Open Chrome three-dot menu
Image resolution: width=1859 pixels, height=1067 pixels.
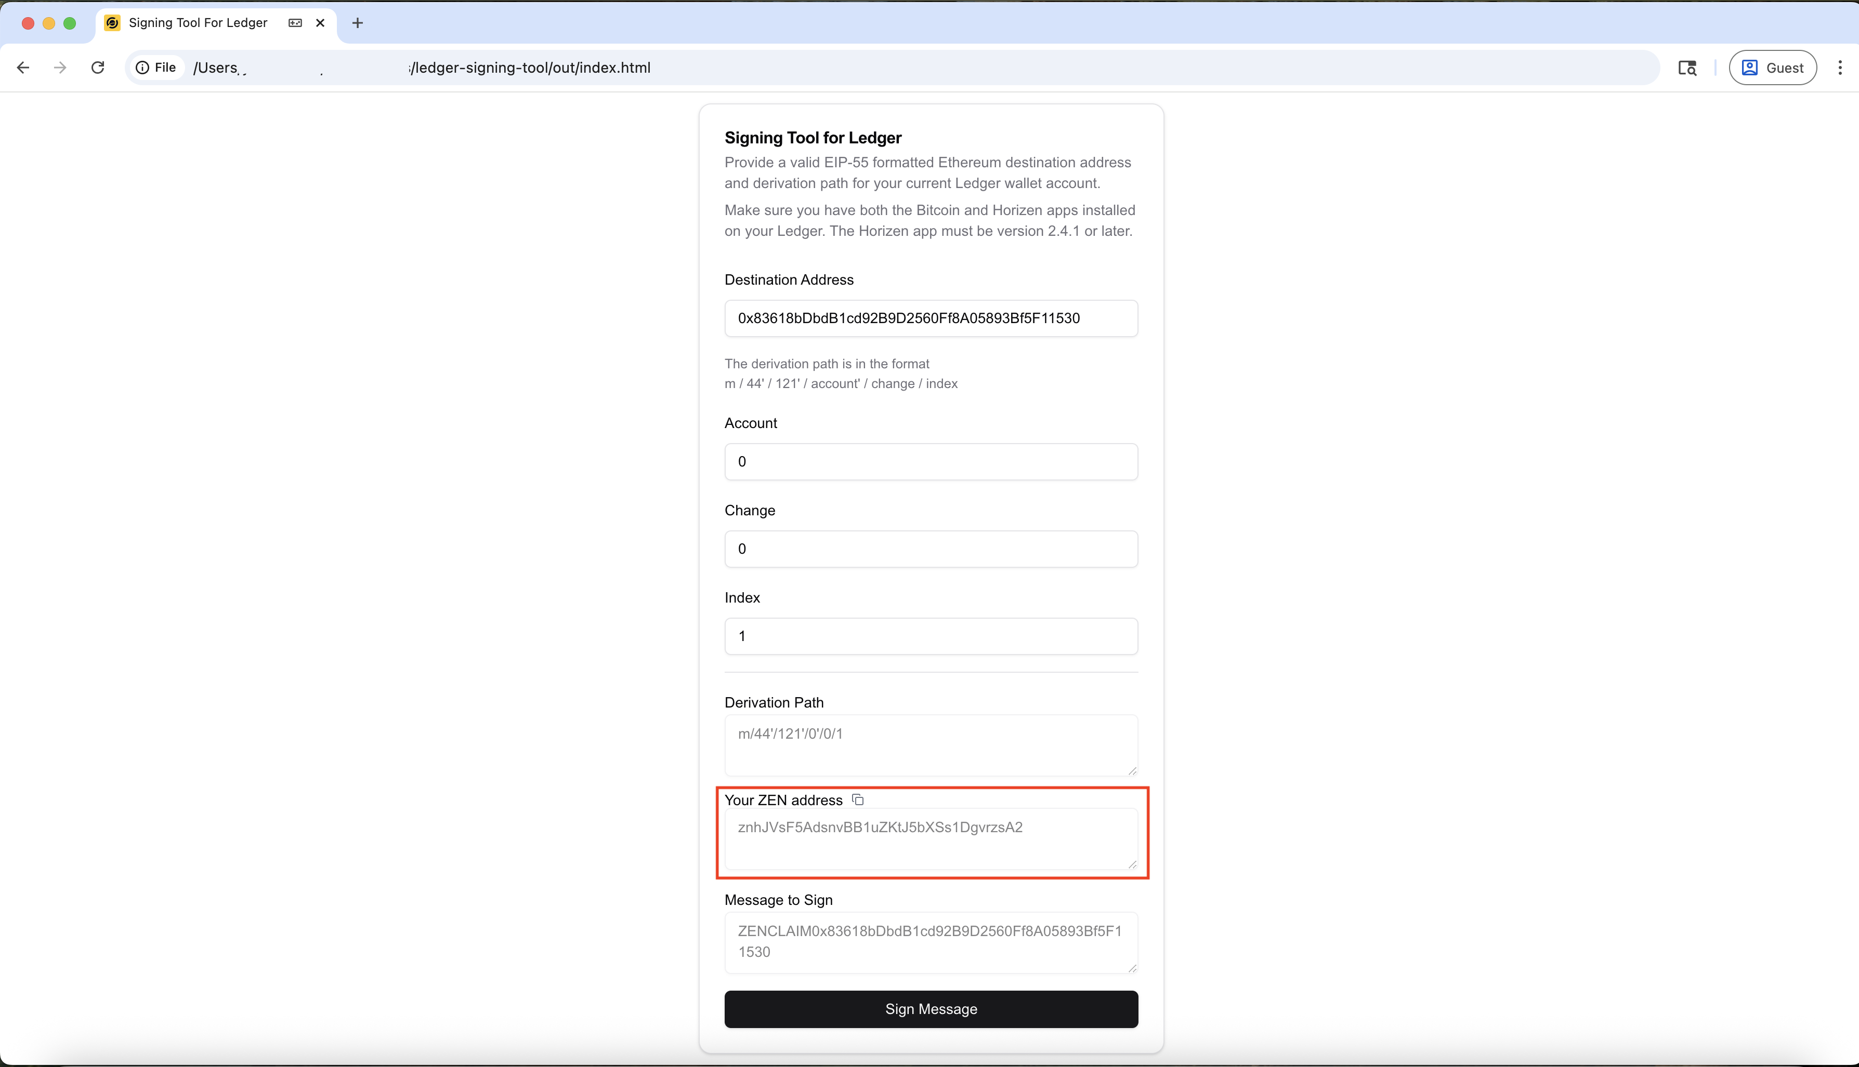(x=1839, y=68)
